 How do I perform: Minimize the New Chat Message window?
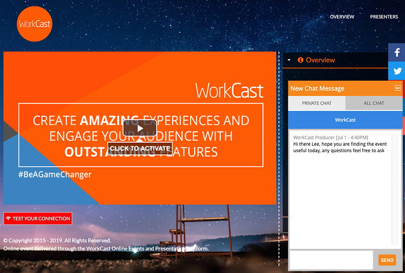coord(397,88)
